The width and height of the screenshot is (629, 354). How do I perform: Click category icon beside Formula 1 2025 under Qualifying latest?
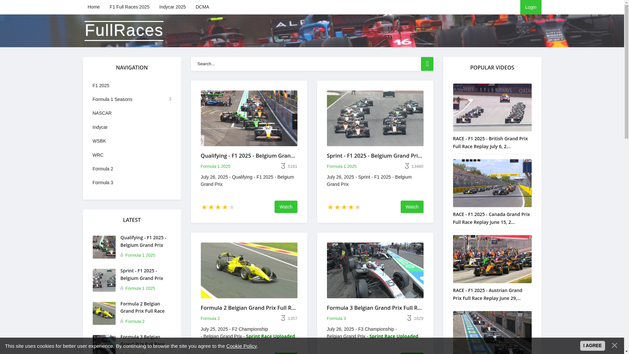coord(122,255)
